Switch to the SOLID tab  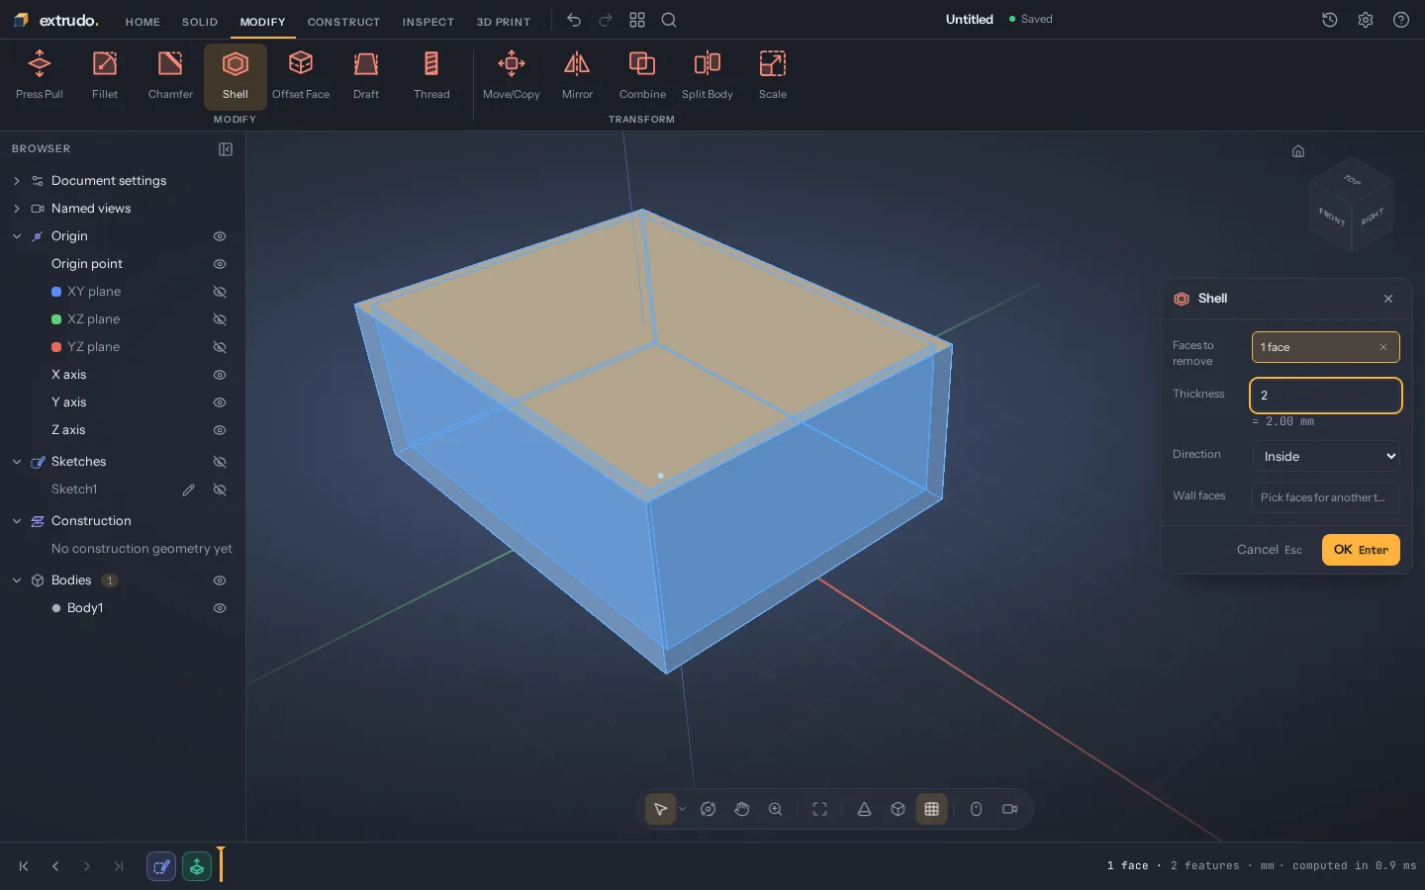[200, 22]
